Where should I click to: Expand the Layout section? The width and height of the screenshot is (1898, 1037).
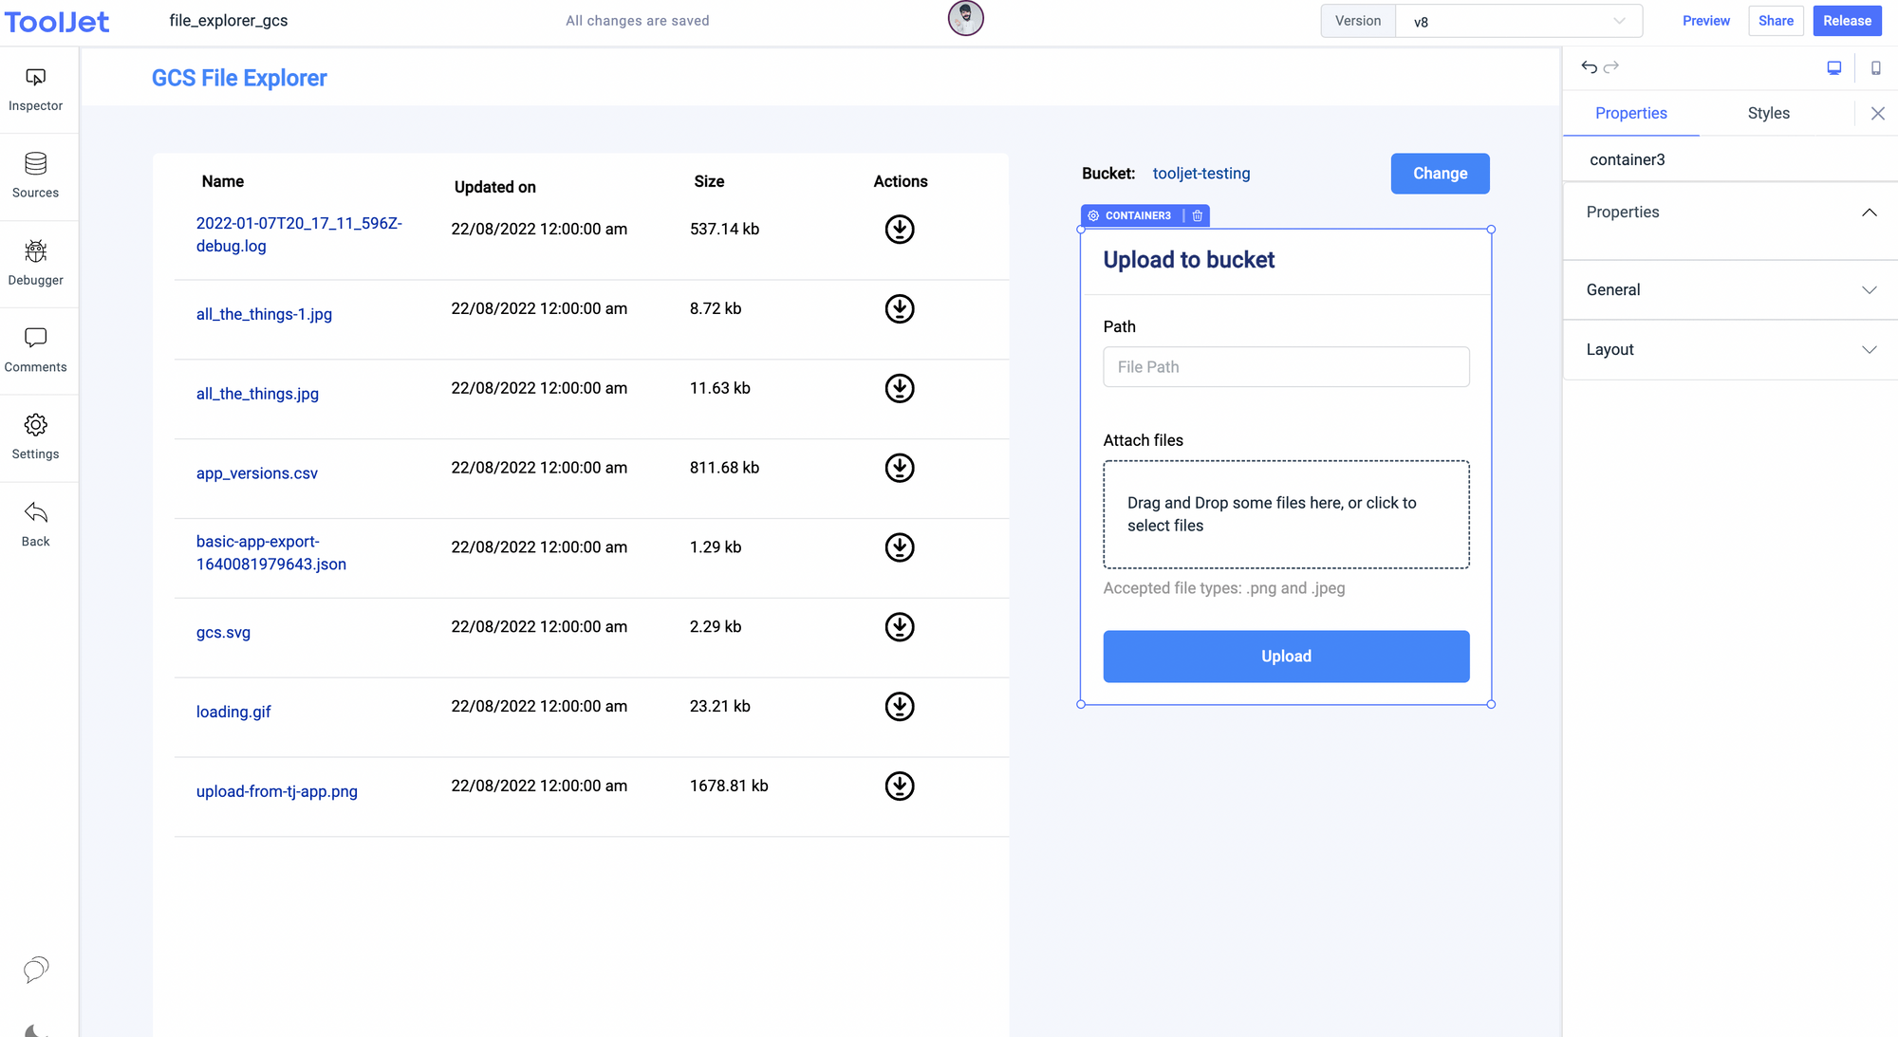pyautogui.click(x=1728, y=349)
